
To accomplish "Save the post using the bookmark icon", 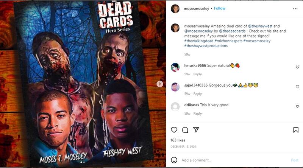I will 296,130.
